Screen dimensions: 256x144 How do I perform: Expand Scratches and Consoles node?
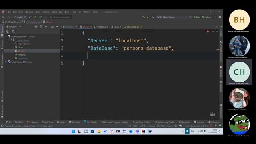6,62
